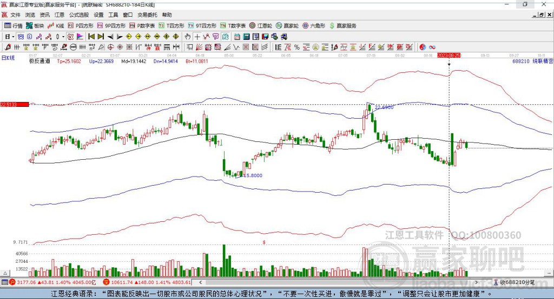The image size is (554, 299).
Task: Step chart right with black arrow
Action: point(120,37)
